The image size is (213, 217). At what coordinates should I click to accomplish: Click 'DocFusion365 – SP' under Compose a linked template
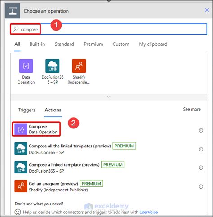pyautogui.click(x=46, y=171)
